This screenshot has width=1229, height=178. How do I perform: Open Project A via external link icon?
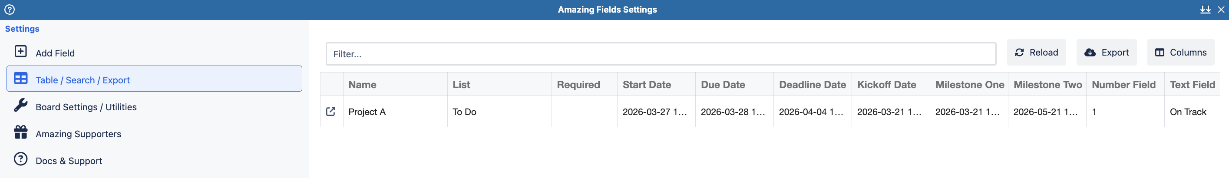point(330,112)
